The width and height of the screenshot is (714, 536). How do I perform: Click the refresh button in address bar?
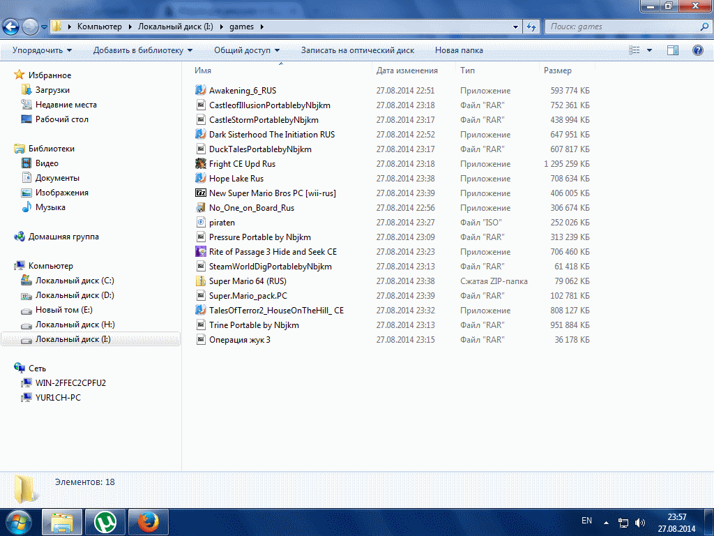click(531, 27)
